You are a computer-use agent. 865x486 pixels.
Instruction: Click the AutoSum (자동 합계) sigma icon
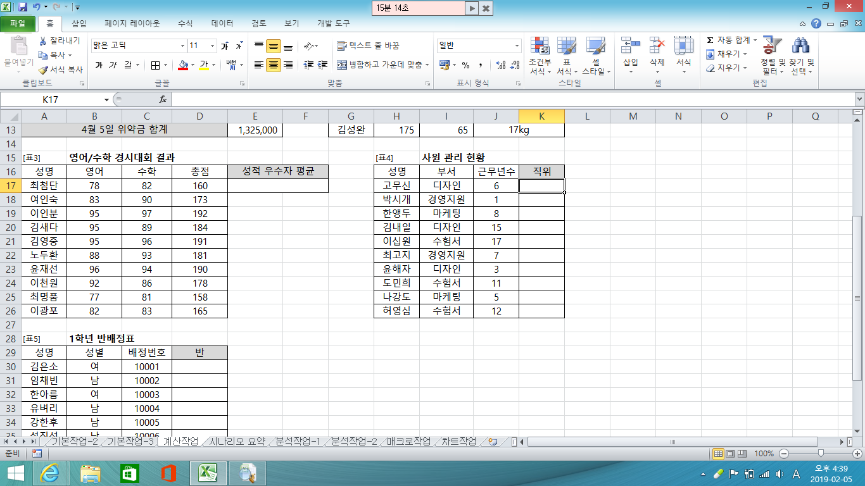tap(710, 40)
